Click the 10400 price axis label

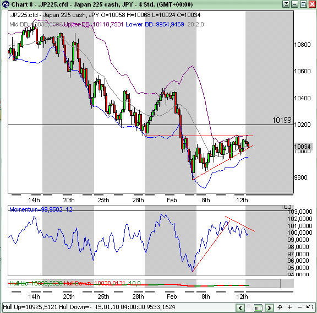[x=302, y=98]
